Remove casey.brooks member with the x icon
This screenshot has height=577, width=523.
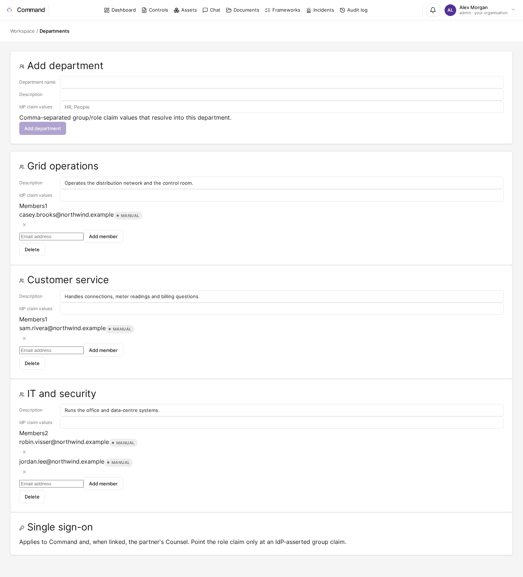coord(24,225)
